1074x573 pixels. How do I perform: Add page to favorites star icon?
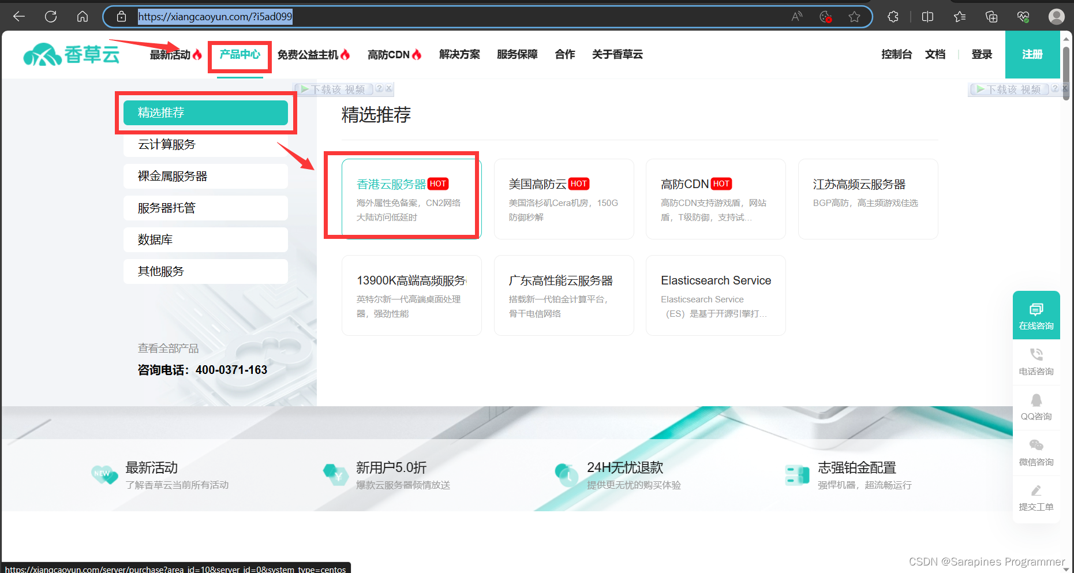[854, 17]
